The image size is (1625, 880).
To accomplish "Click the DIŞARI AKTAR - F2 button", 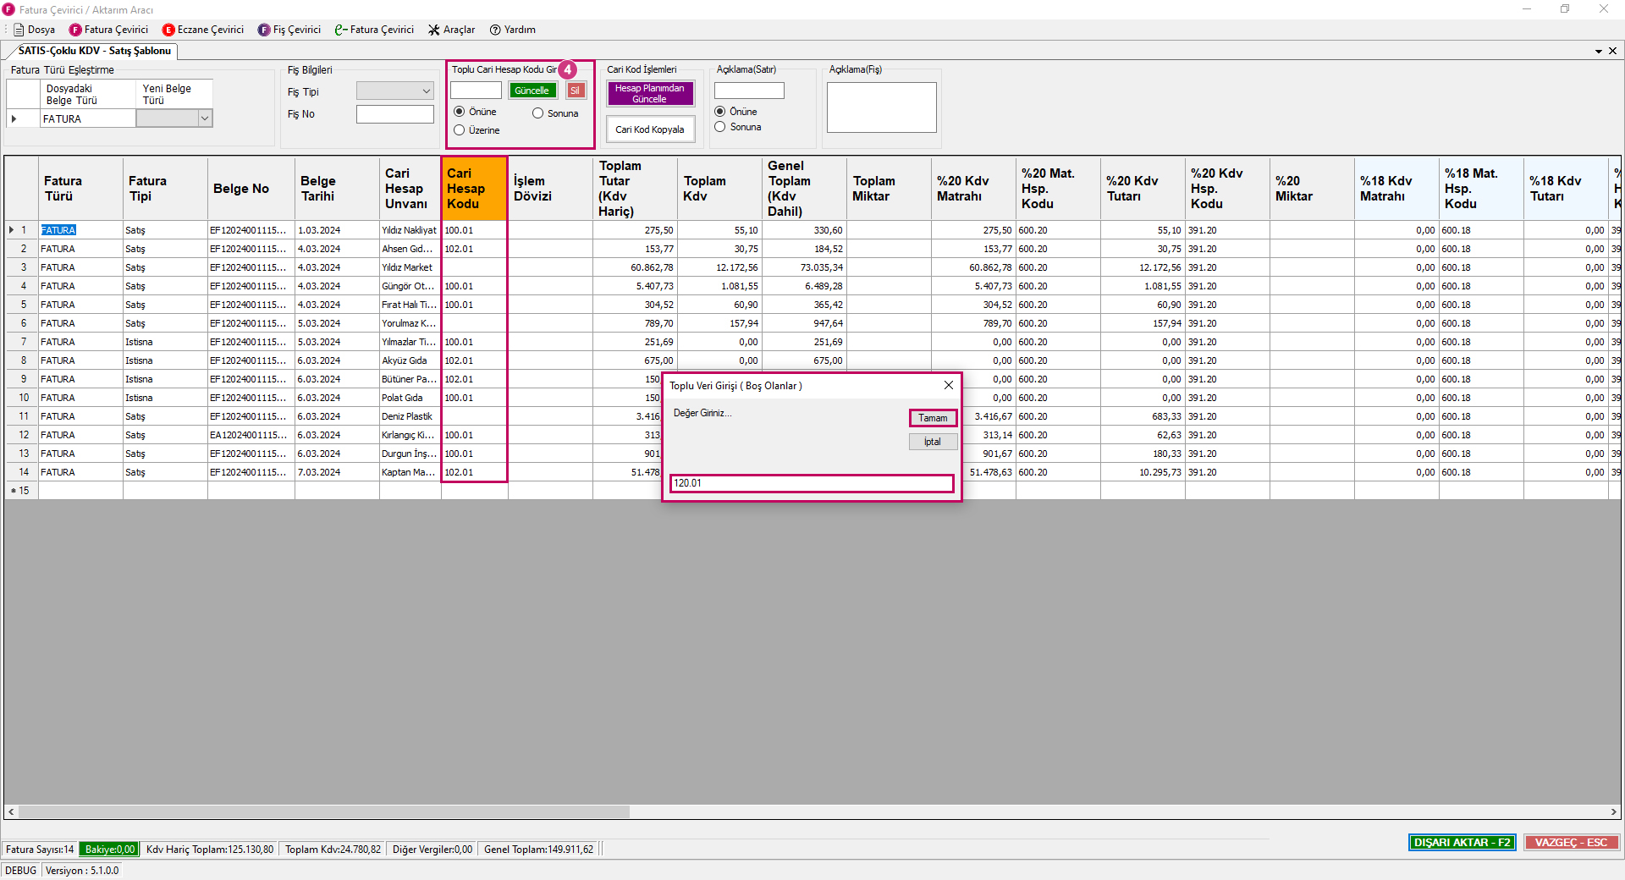I will pyautogui.click(x=1462, y=843).
